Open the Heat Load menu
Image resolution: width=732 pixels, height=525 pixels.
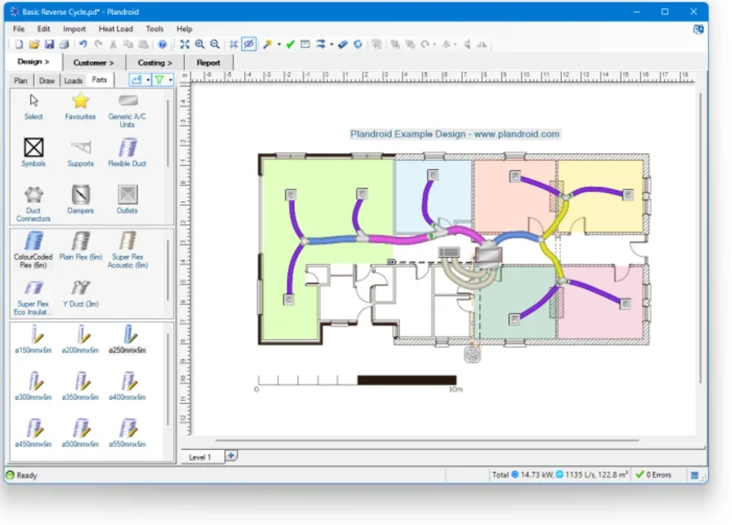(x=116, y=29)
